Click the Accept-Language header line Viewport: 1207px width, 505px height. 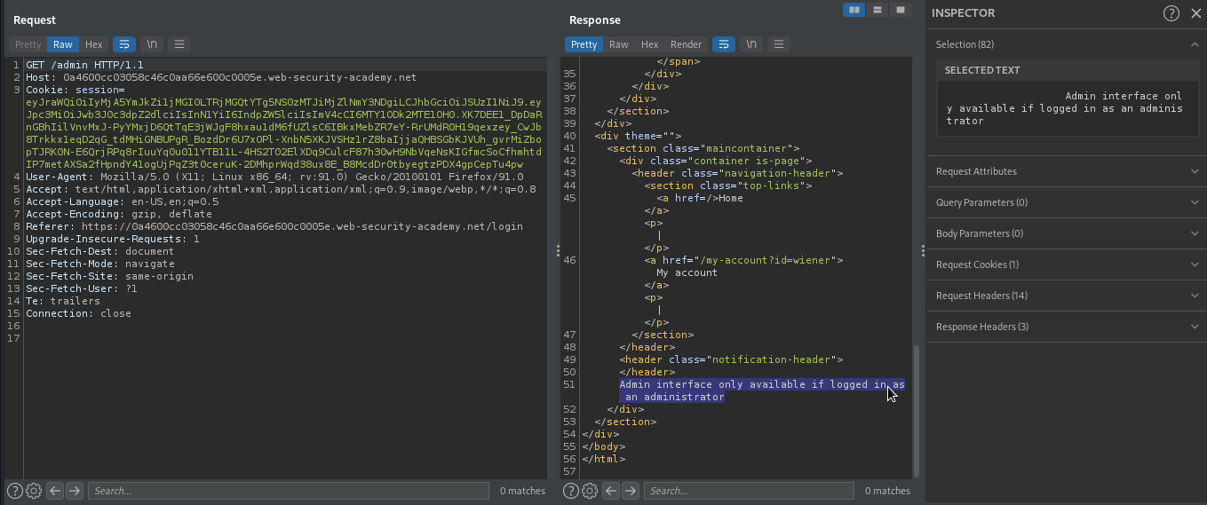[122, 201]
